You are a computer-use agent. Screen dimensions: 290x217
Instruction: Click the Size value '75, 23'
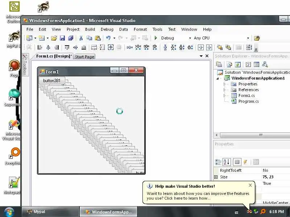pos(268,177)
